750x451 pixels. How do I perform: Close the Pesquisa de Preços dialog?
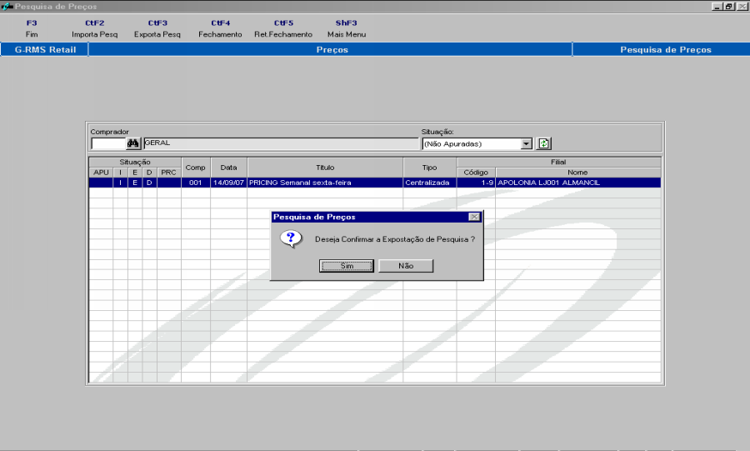(x=474, y=217)
